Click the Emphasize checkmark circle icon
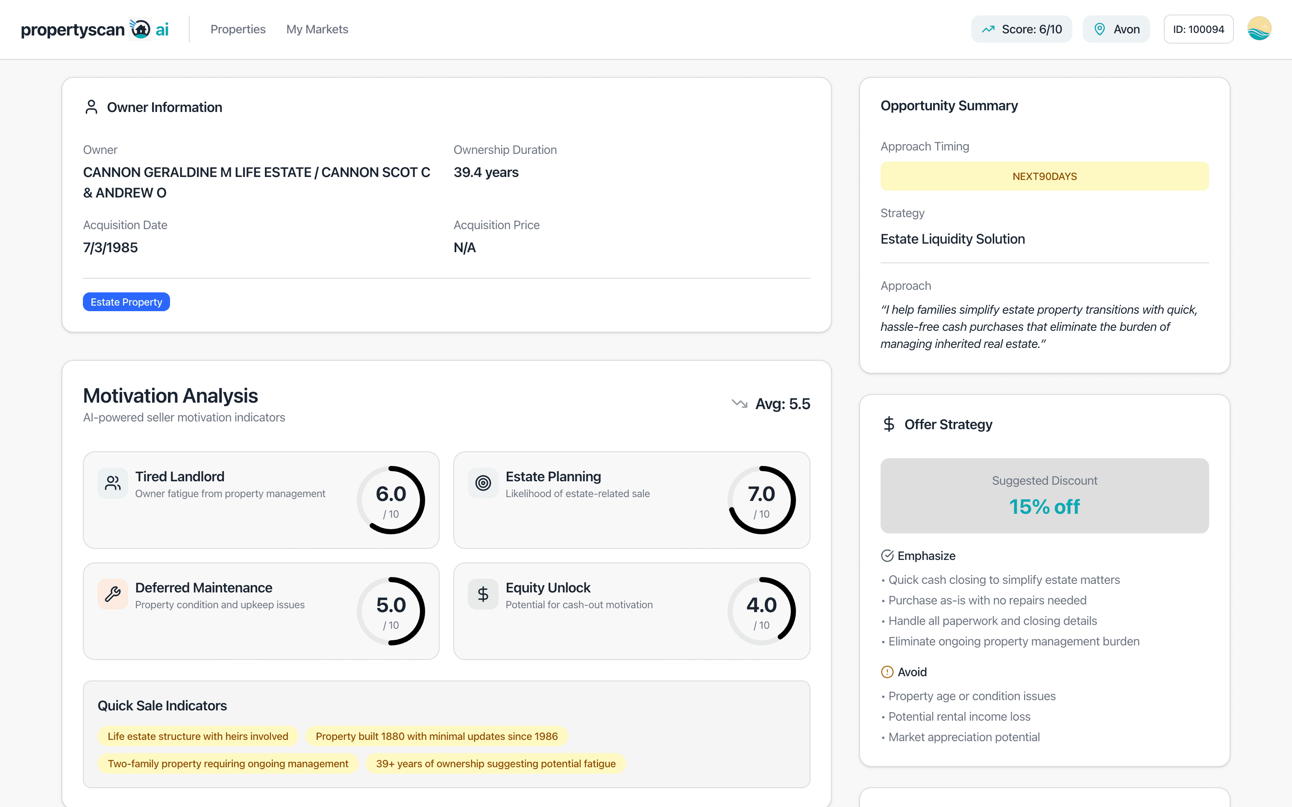Viewport: 1292px width, 807px height. (887, 556)
